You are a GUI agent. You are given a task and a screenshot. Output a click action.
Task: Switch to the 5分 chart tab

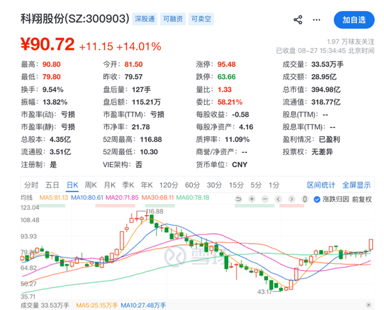coord(256,185)
